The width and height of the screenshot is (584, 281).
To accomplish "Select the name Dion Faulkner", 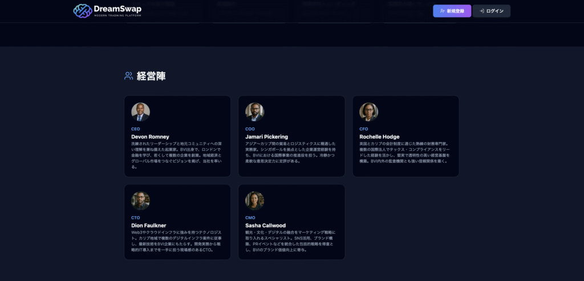I will pyautogui.click(x=149, y=226).
